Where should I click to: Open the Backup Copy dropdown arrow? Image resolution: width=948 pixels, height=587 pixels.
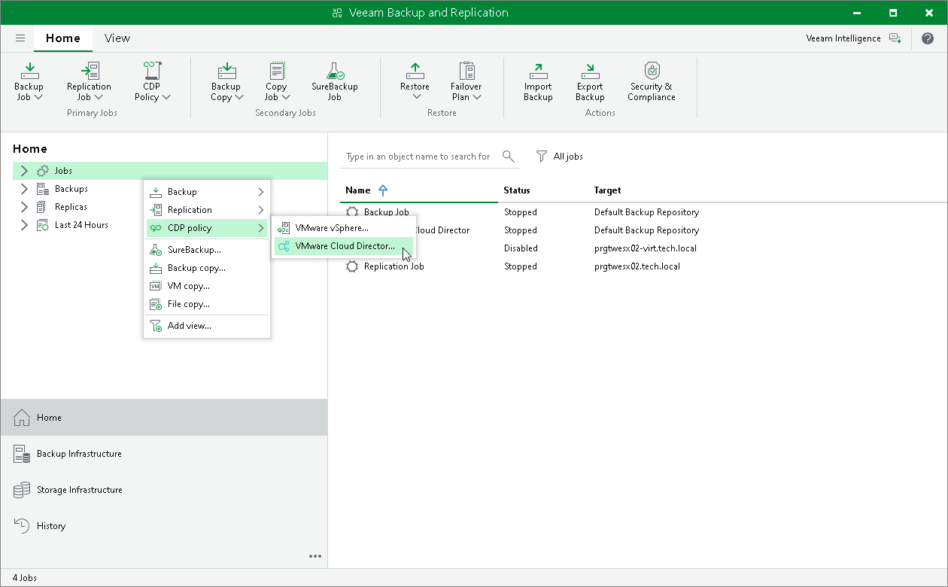[239, 97]
